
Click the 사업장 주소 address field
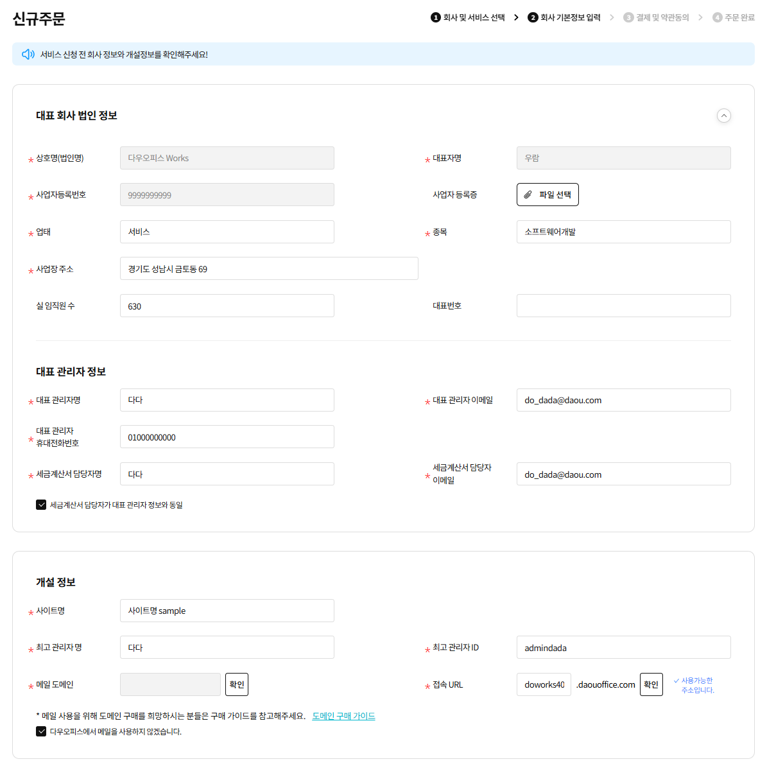(268, 269)
